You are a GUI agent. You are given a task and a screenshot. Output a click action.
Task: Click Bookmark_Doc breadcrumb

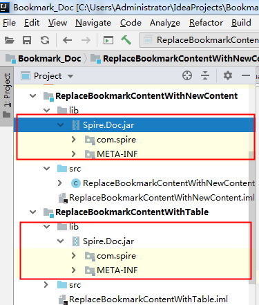tap(44, 59)
